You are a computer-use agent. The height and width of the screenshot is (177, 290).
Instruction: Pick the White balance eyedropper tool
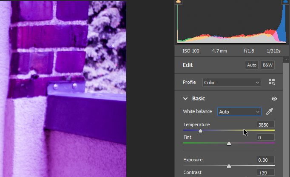click(270, 111)
